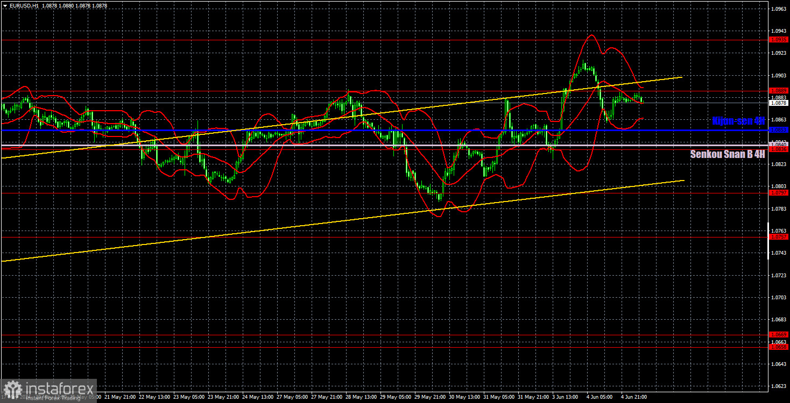Viewport: 790px width, 403px height.
Task: Click the red 1.0757 level price tag
Action: [779, 236]
